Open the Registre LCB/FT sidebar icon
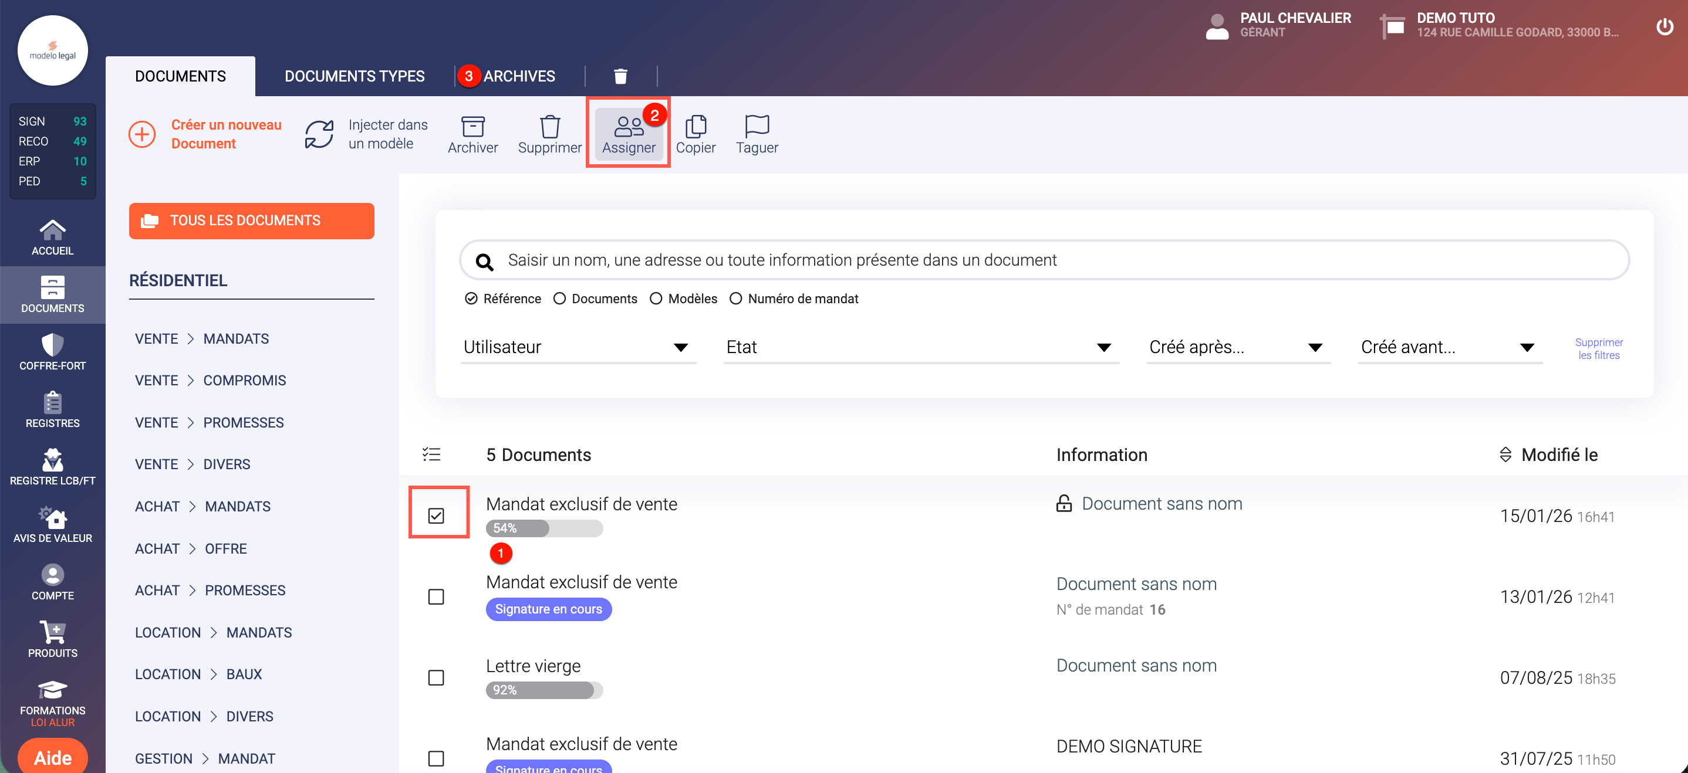1688x773 pixels. coord(52,460)
